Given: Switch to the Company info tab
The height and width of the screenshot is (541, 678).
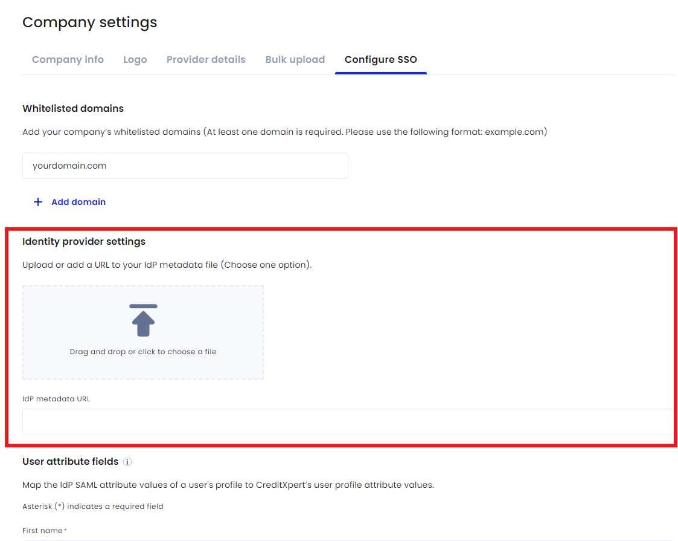Looking at the screenshot, I should 68,60.
